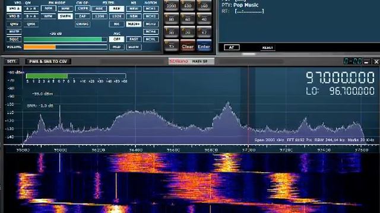The image size is (380, 213).
Task: Toggle CWAFC
Action: (x=83, y=24)
